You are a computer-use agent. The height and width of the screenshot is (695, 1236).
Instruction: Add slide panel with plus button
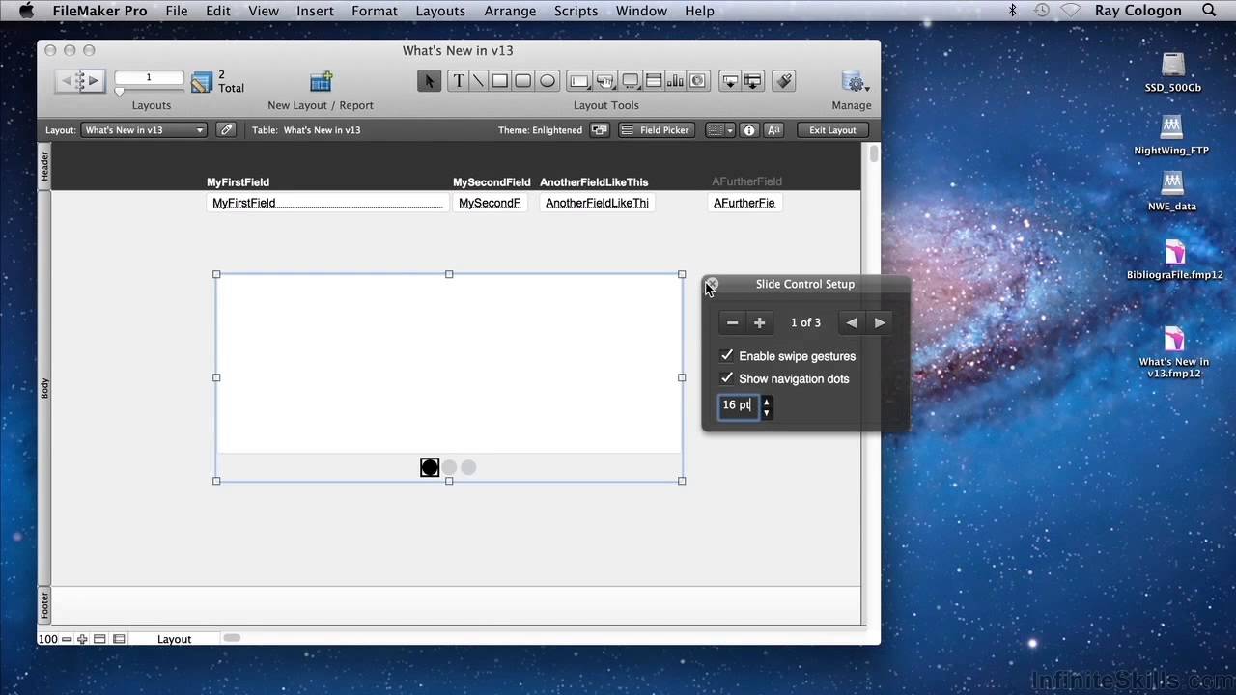click(759, 322)
